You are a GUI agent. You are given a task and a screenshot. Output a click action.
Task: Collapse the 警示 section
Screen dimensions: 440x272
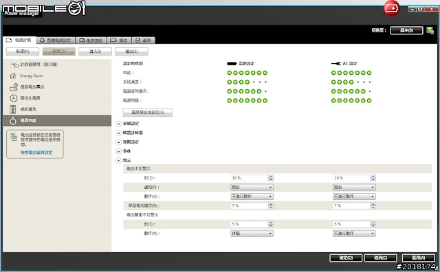tap(118, 161)
